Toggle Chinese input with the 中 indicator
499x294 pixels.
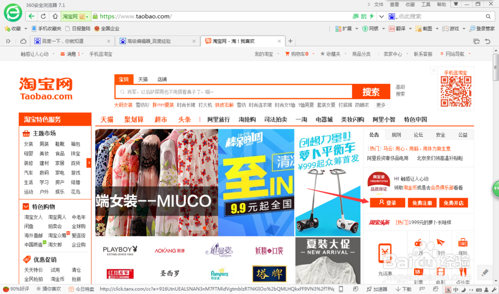[455, 289]
